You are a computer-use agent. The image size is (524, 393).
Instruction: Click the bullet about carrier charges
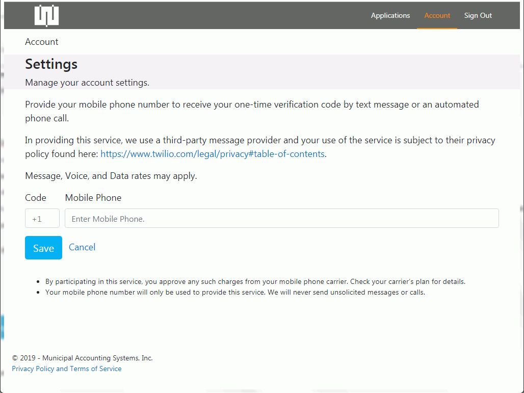(x=255, y=281)
